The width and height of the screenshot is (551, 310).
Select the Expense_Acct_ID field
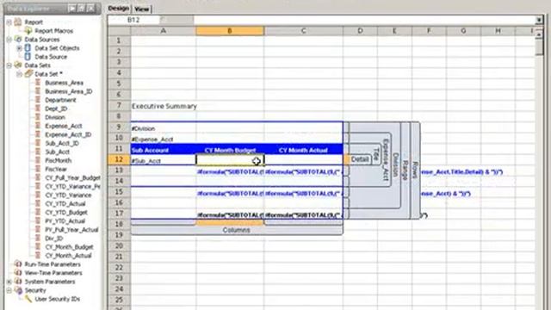(68, 134)
